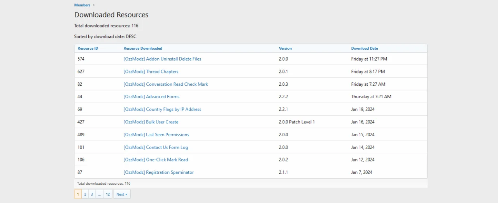Viewport: 498px width, 203px height.
Task: Open Addon Uninstall Delete Files resource
Action: tap(162, 59)
